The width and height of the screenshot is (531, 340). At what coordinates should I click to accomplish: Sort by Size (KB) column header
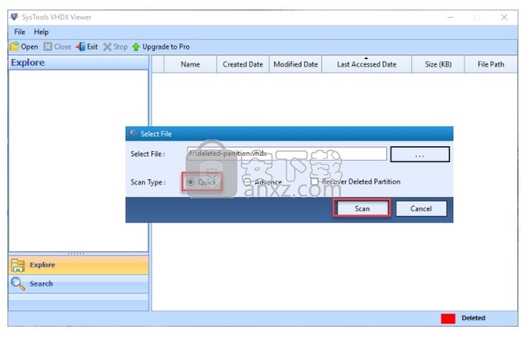click(438, 64)
